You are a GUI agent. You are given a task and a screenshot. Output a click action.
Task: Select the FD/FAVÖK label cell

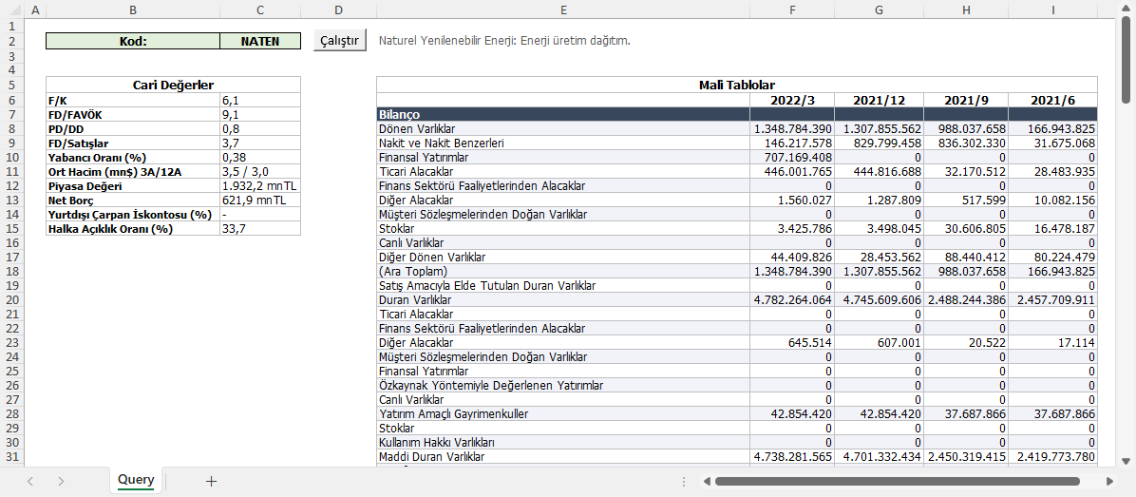[x=133, y=114]
